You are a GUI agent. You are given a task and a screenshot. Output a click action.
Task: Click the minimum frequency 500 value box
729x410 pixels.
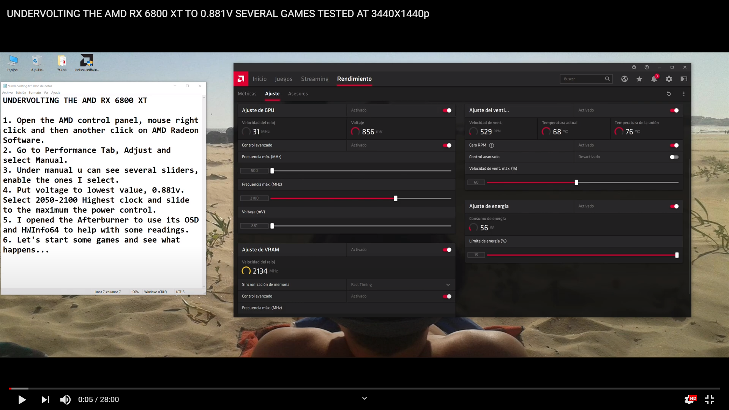coord(254,171)
